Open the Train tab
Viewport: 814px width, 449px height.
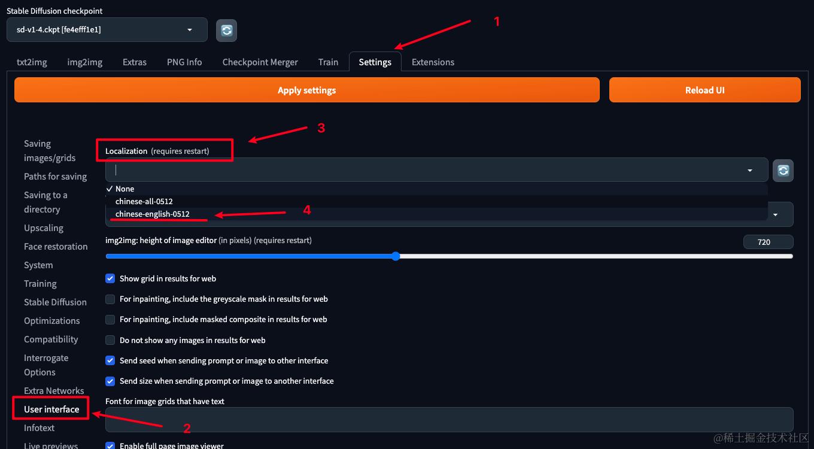tap(328, 62)
